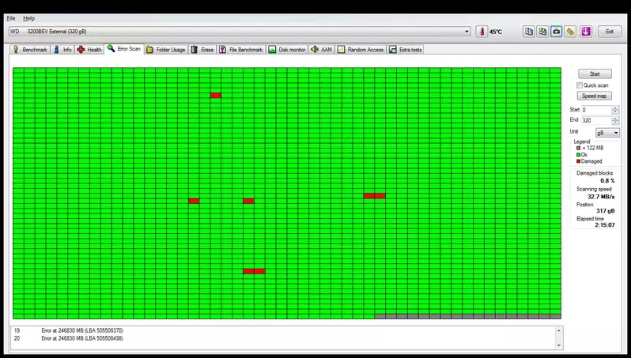
Task: Open the Folder Usage tab
Action: pos(166,50)
